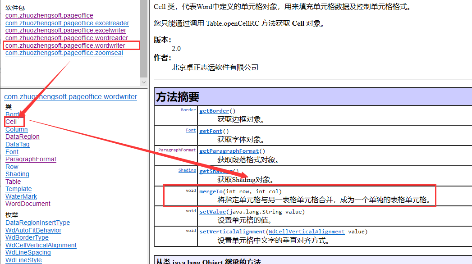The height and width of the screenshot is (264, 472).
Task: Click the version value 2.0
Action: click(x=176, y=49)
